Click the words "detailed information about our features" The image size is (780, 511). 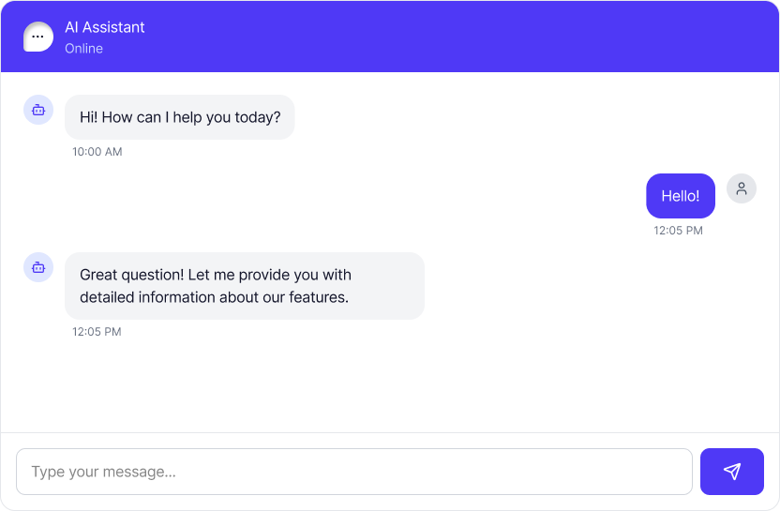click(214, 298)
